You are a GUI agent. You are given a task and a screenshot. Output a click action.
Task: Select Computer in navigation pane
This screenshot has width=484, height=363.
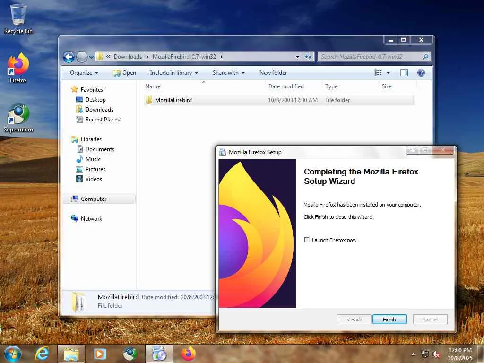pos(94,199)
